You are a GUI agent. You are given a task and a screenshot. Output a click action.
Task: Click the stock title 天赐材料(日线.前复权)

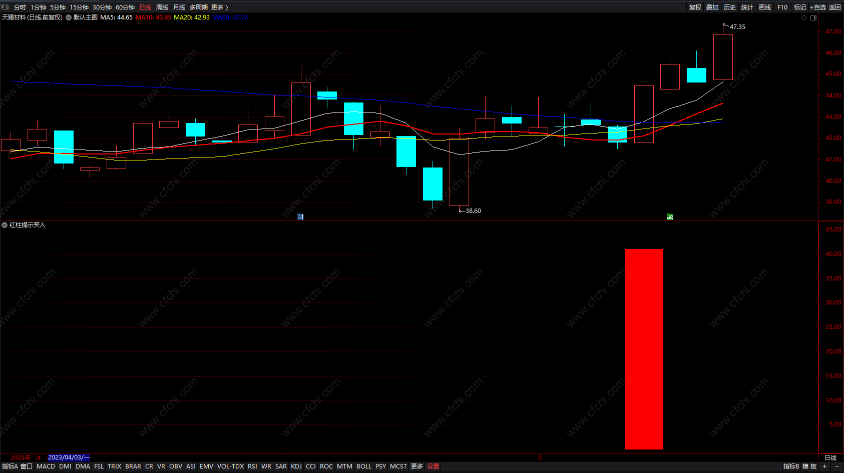32,17
